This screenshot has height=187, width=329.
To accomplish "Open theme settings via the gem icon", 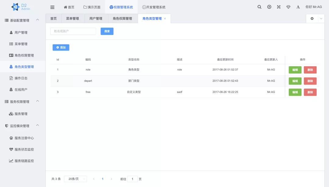I will coord(288,7).
